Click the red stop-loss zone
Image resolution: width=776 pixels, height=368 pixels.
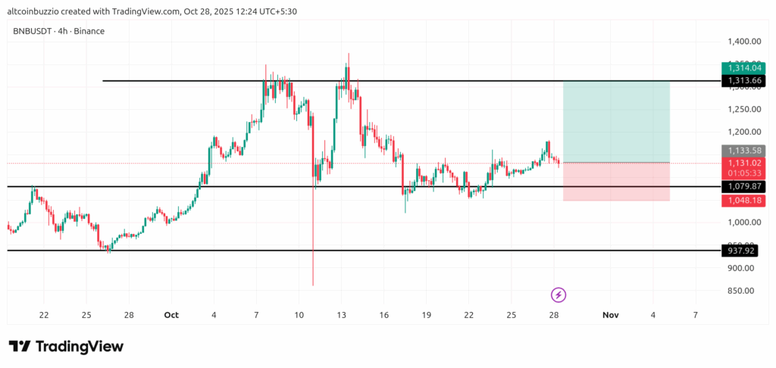(616, 182)
